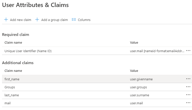Open ellipsis menu for first_name claim
Screen dimensions: 192x110
[x=188, y=79]
